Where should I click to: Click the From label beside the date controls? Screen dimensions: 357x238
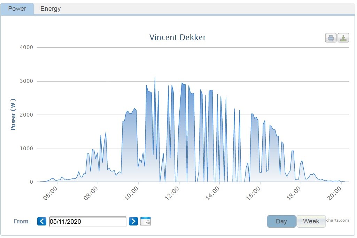click(x=21, y=221)
